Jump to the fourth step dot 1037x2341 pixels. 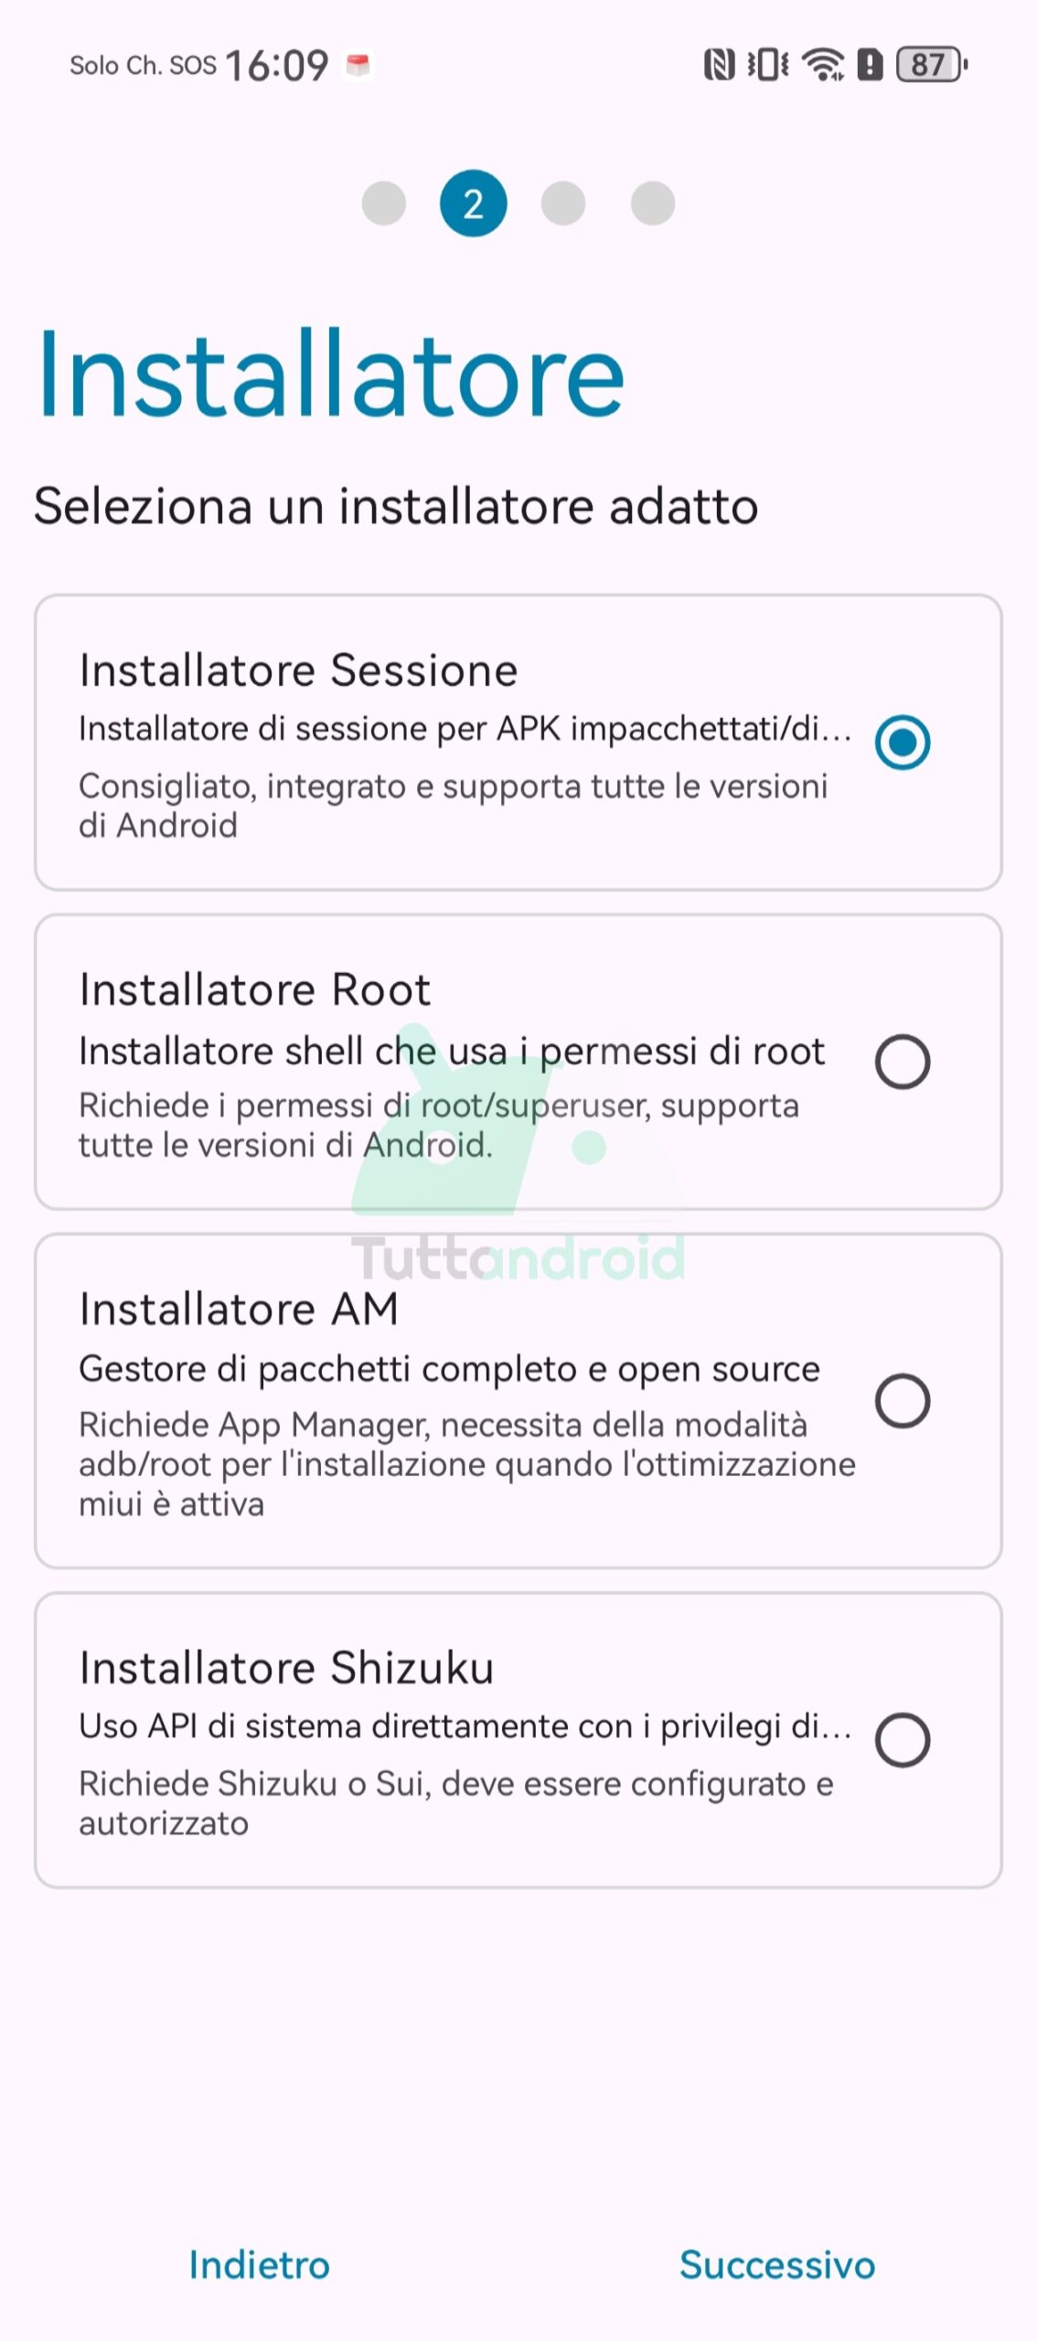(653, 203)
